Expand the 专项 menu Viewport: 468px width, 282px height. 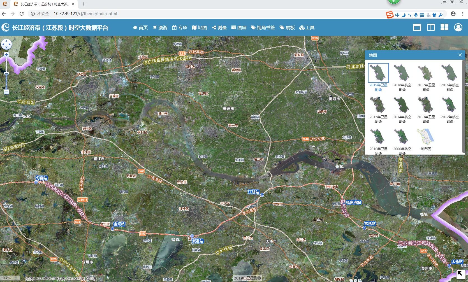[x=180, y=27]
